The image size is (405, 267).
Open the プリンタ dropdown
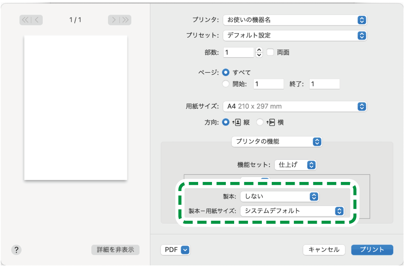pyautogui.click(x=295, y=20)
